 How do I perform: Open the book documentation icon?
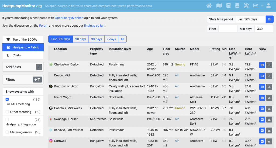tap(229, 6)
